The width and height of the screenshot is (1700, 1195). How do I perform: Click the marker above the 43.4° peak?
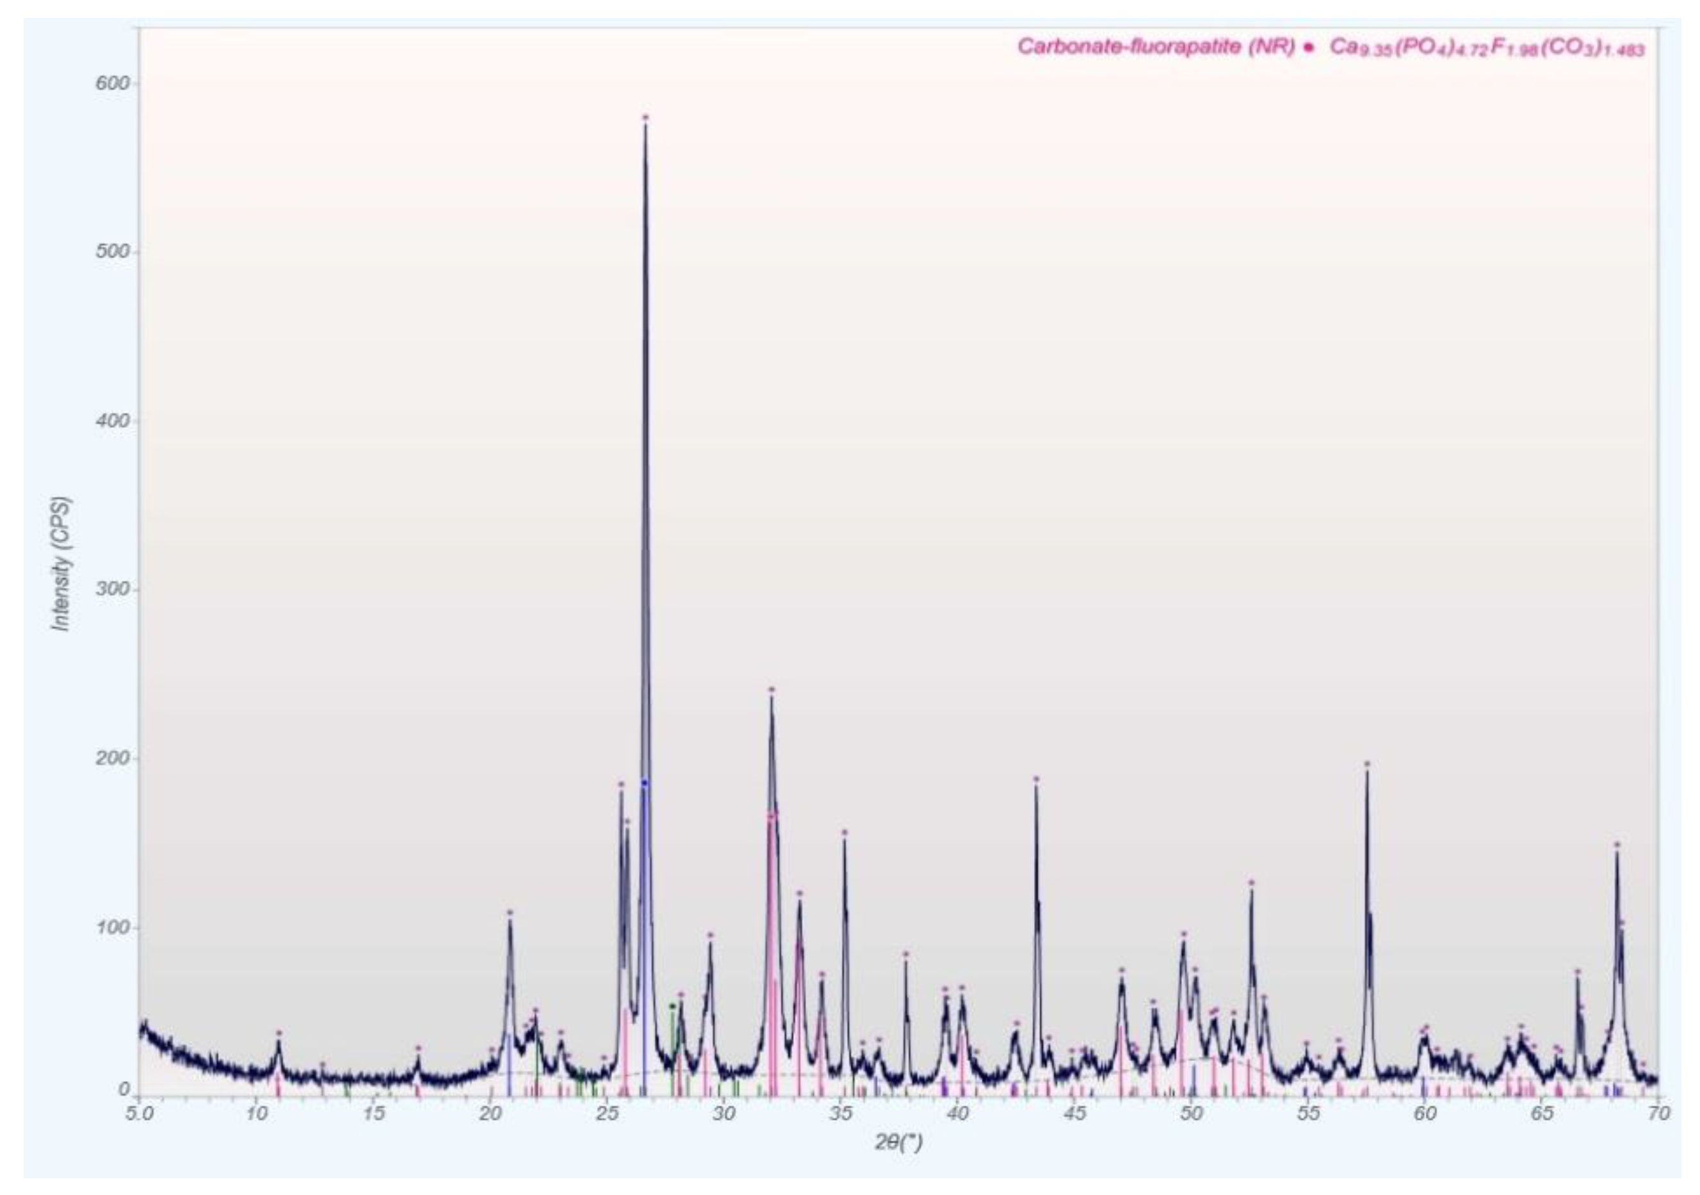click(1036, 779)
